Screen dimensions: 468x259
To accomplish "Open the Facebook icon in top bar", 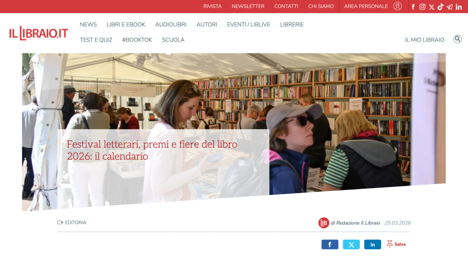I will (413, 7).
